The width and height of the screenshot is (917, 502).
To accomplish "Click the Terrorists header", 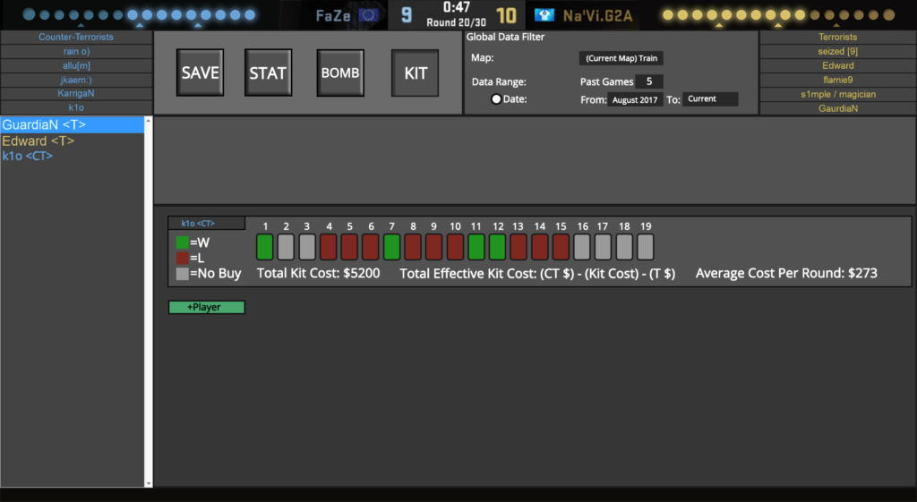I will 837,37.
